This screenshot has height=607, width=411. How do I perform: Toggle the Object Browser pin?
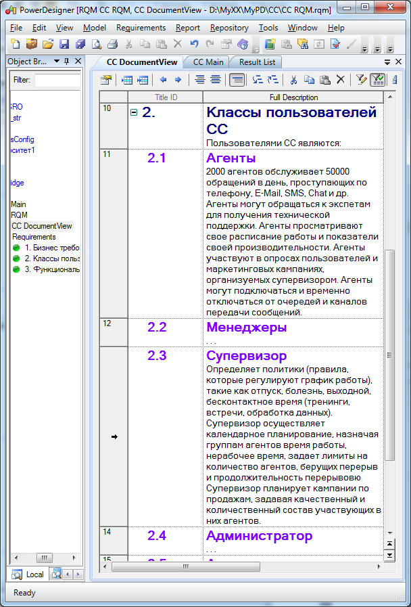tap(66, 61)
